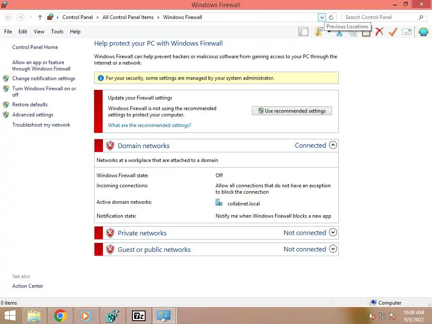
Task: Click the teal shell icon in toolbar
Action: [x=424, y=32]
